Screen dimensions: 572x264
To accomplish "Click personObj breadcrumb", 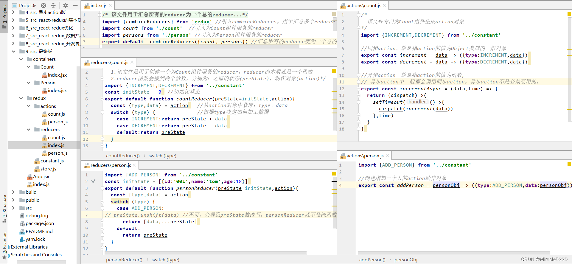I will pos(406,260).
